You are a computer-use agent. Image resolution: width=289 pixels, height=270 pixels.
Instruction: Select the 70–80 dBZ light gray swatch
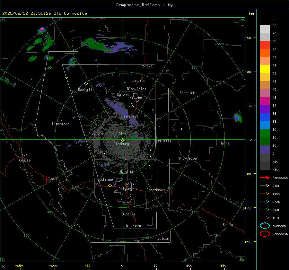point(265,29)
